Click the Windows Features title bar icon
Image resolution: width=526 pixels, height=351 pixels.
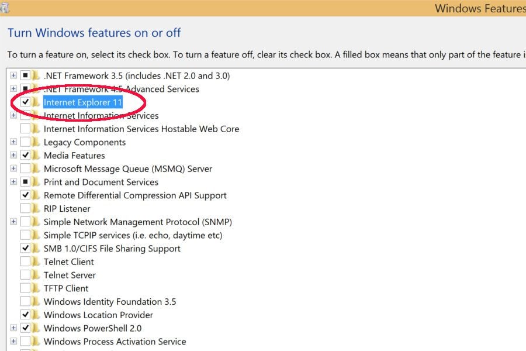click(x=4, y=8)
